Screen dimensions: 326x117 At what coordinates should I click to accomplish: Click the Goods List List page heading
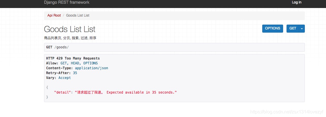click(70, 29)
